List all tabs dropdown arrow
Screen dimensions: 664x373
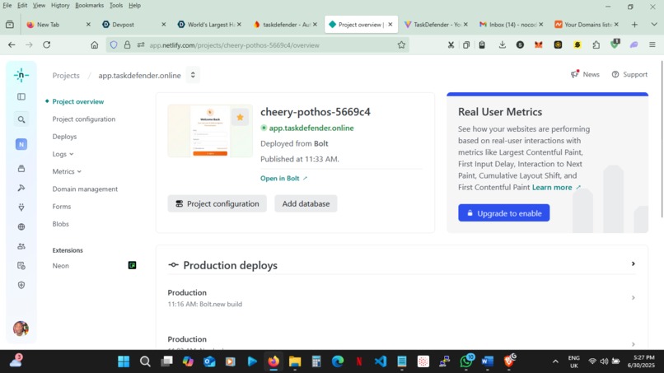pyautogui.click(x=654, y=25)
